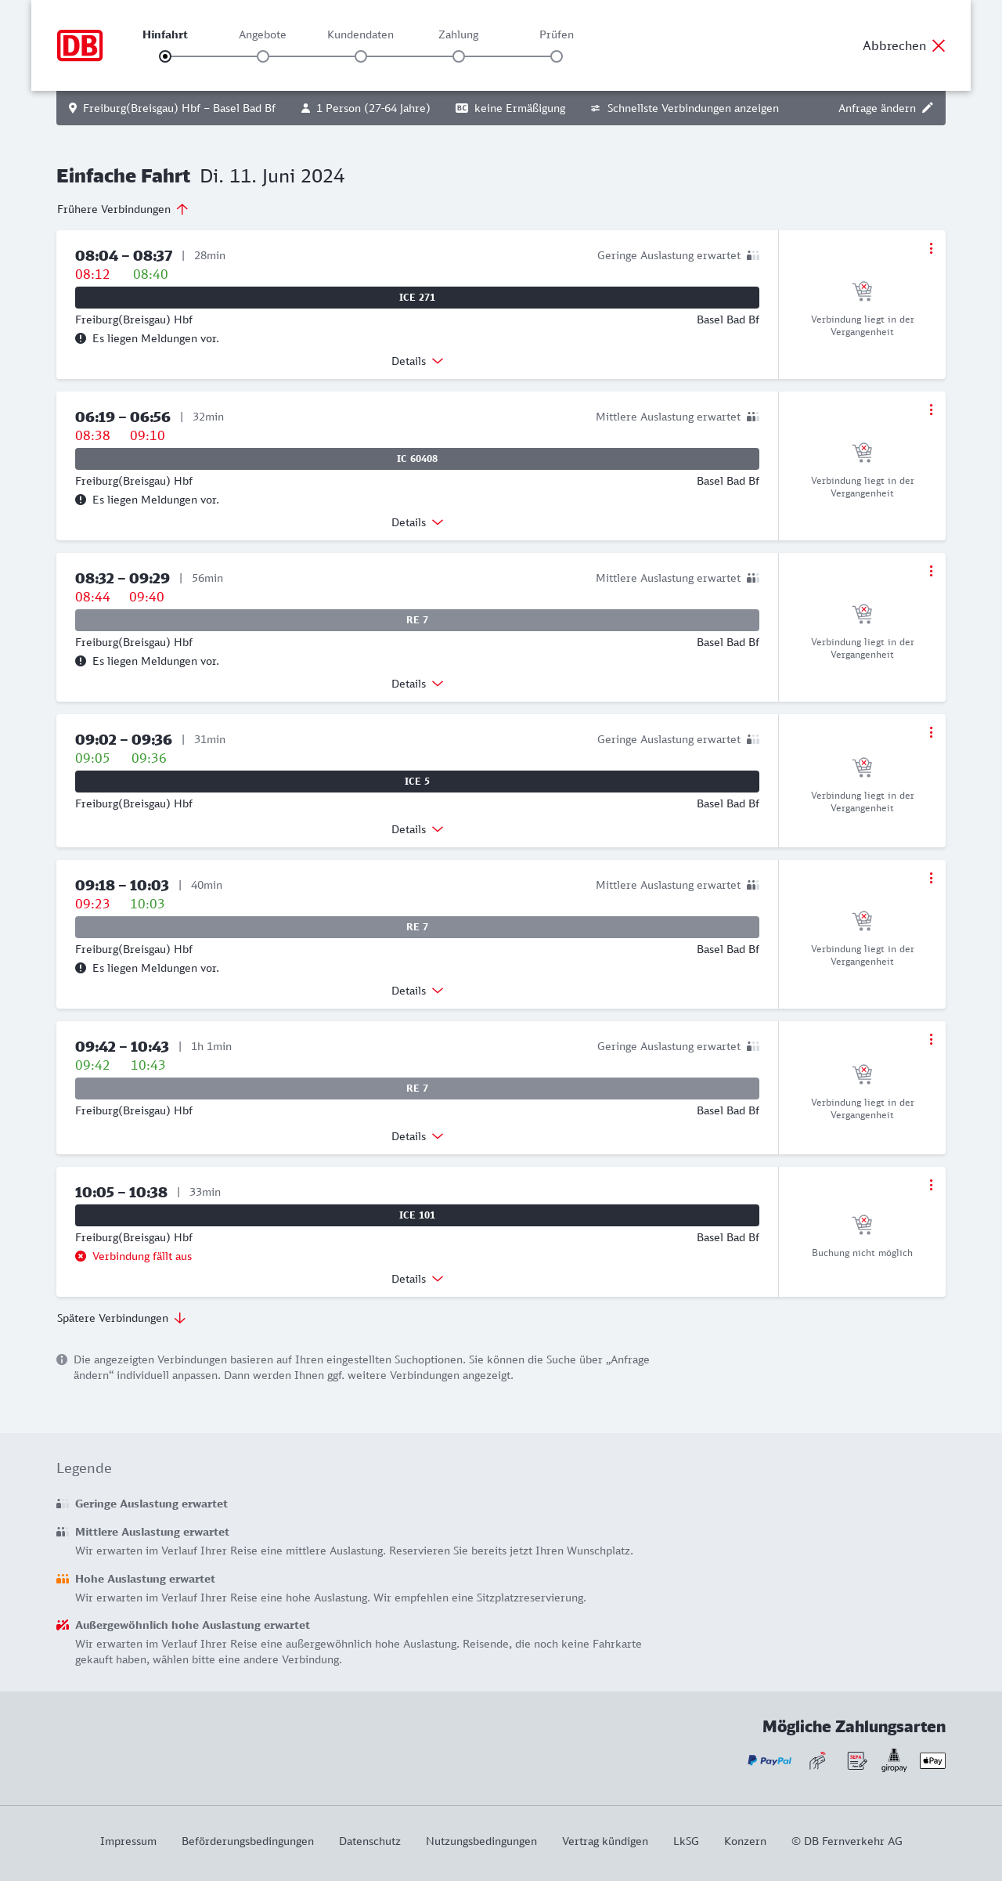Click the ICE 5 train bar

(x=417, y=782)
